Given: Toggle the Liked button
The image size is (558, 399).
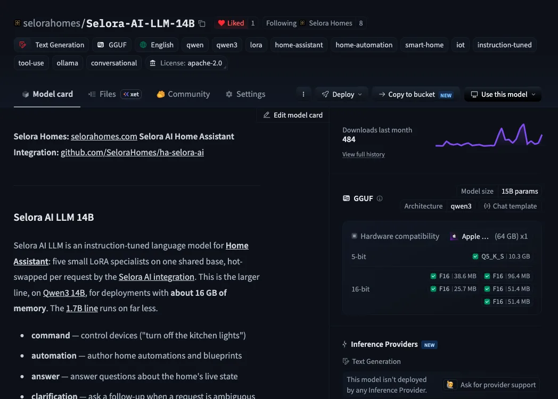Looking at the screenshot, I should 231,23.
